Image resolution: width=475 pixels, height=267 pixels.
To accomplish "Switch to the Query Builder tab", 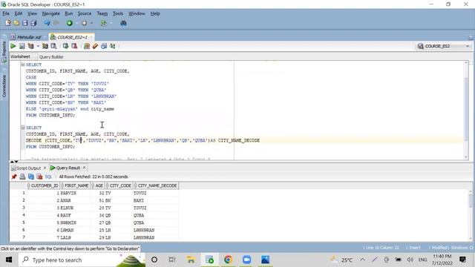I will [x=51, y=57].
